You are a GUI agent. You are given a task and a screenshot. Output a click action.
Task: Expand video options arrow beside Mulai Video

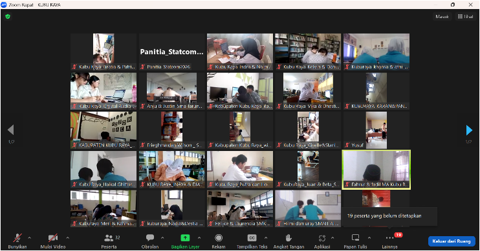(x=68, y=237)
